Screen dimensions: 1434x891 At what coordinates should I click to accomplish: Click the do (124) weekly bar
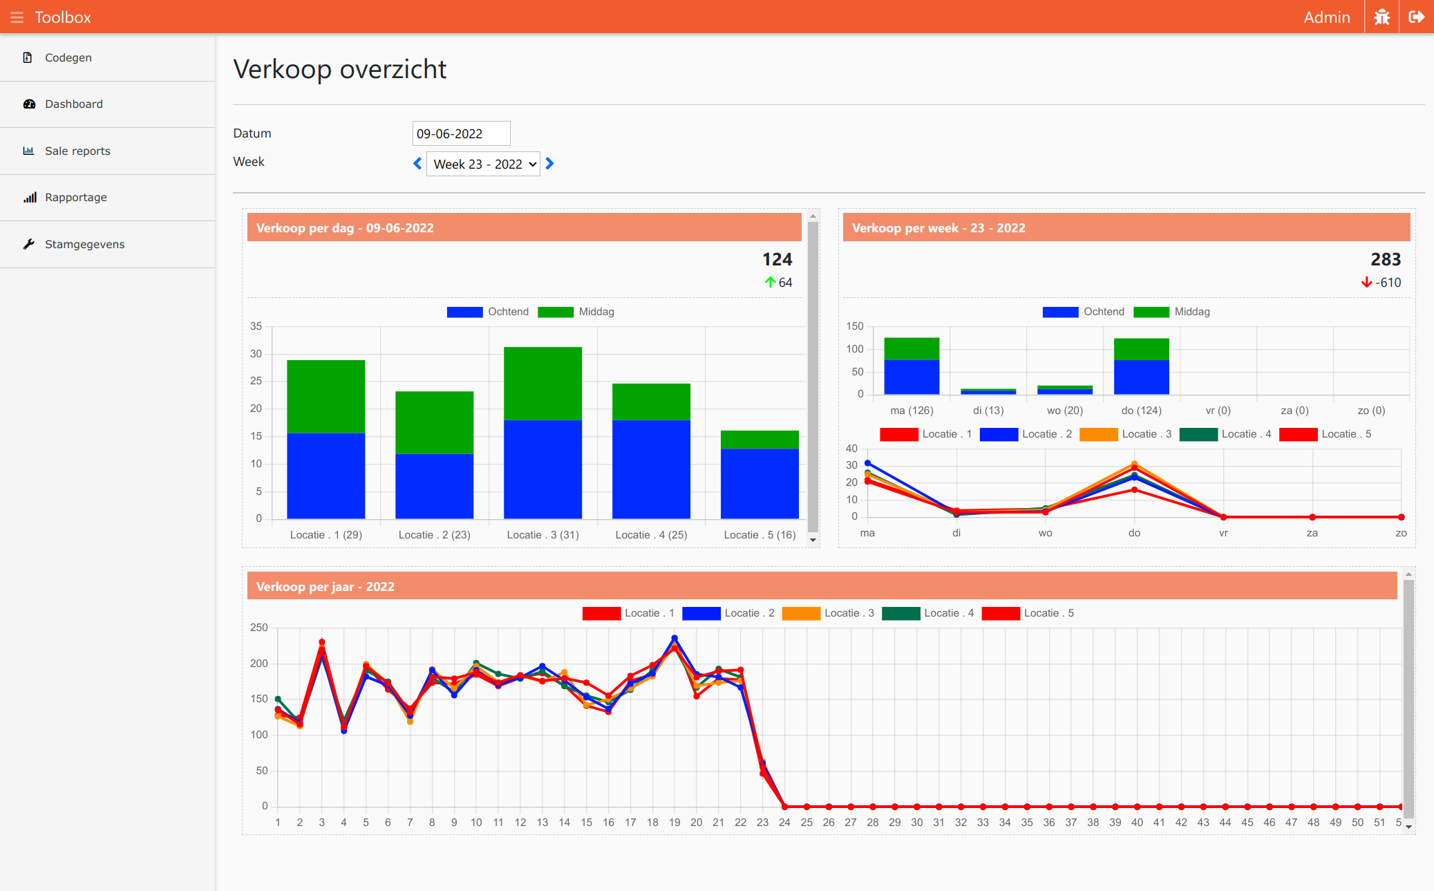coord(1142,366)
